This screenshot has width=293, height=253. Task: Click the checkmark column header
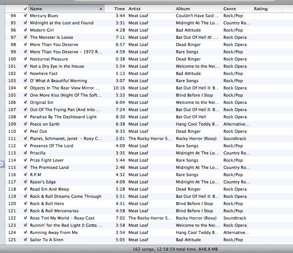click(25, 9)
